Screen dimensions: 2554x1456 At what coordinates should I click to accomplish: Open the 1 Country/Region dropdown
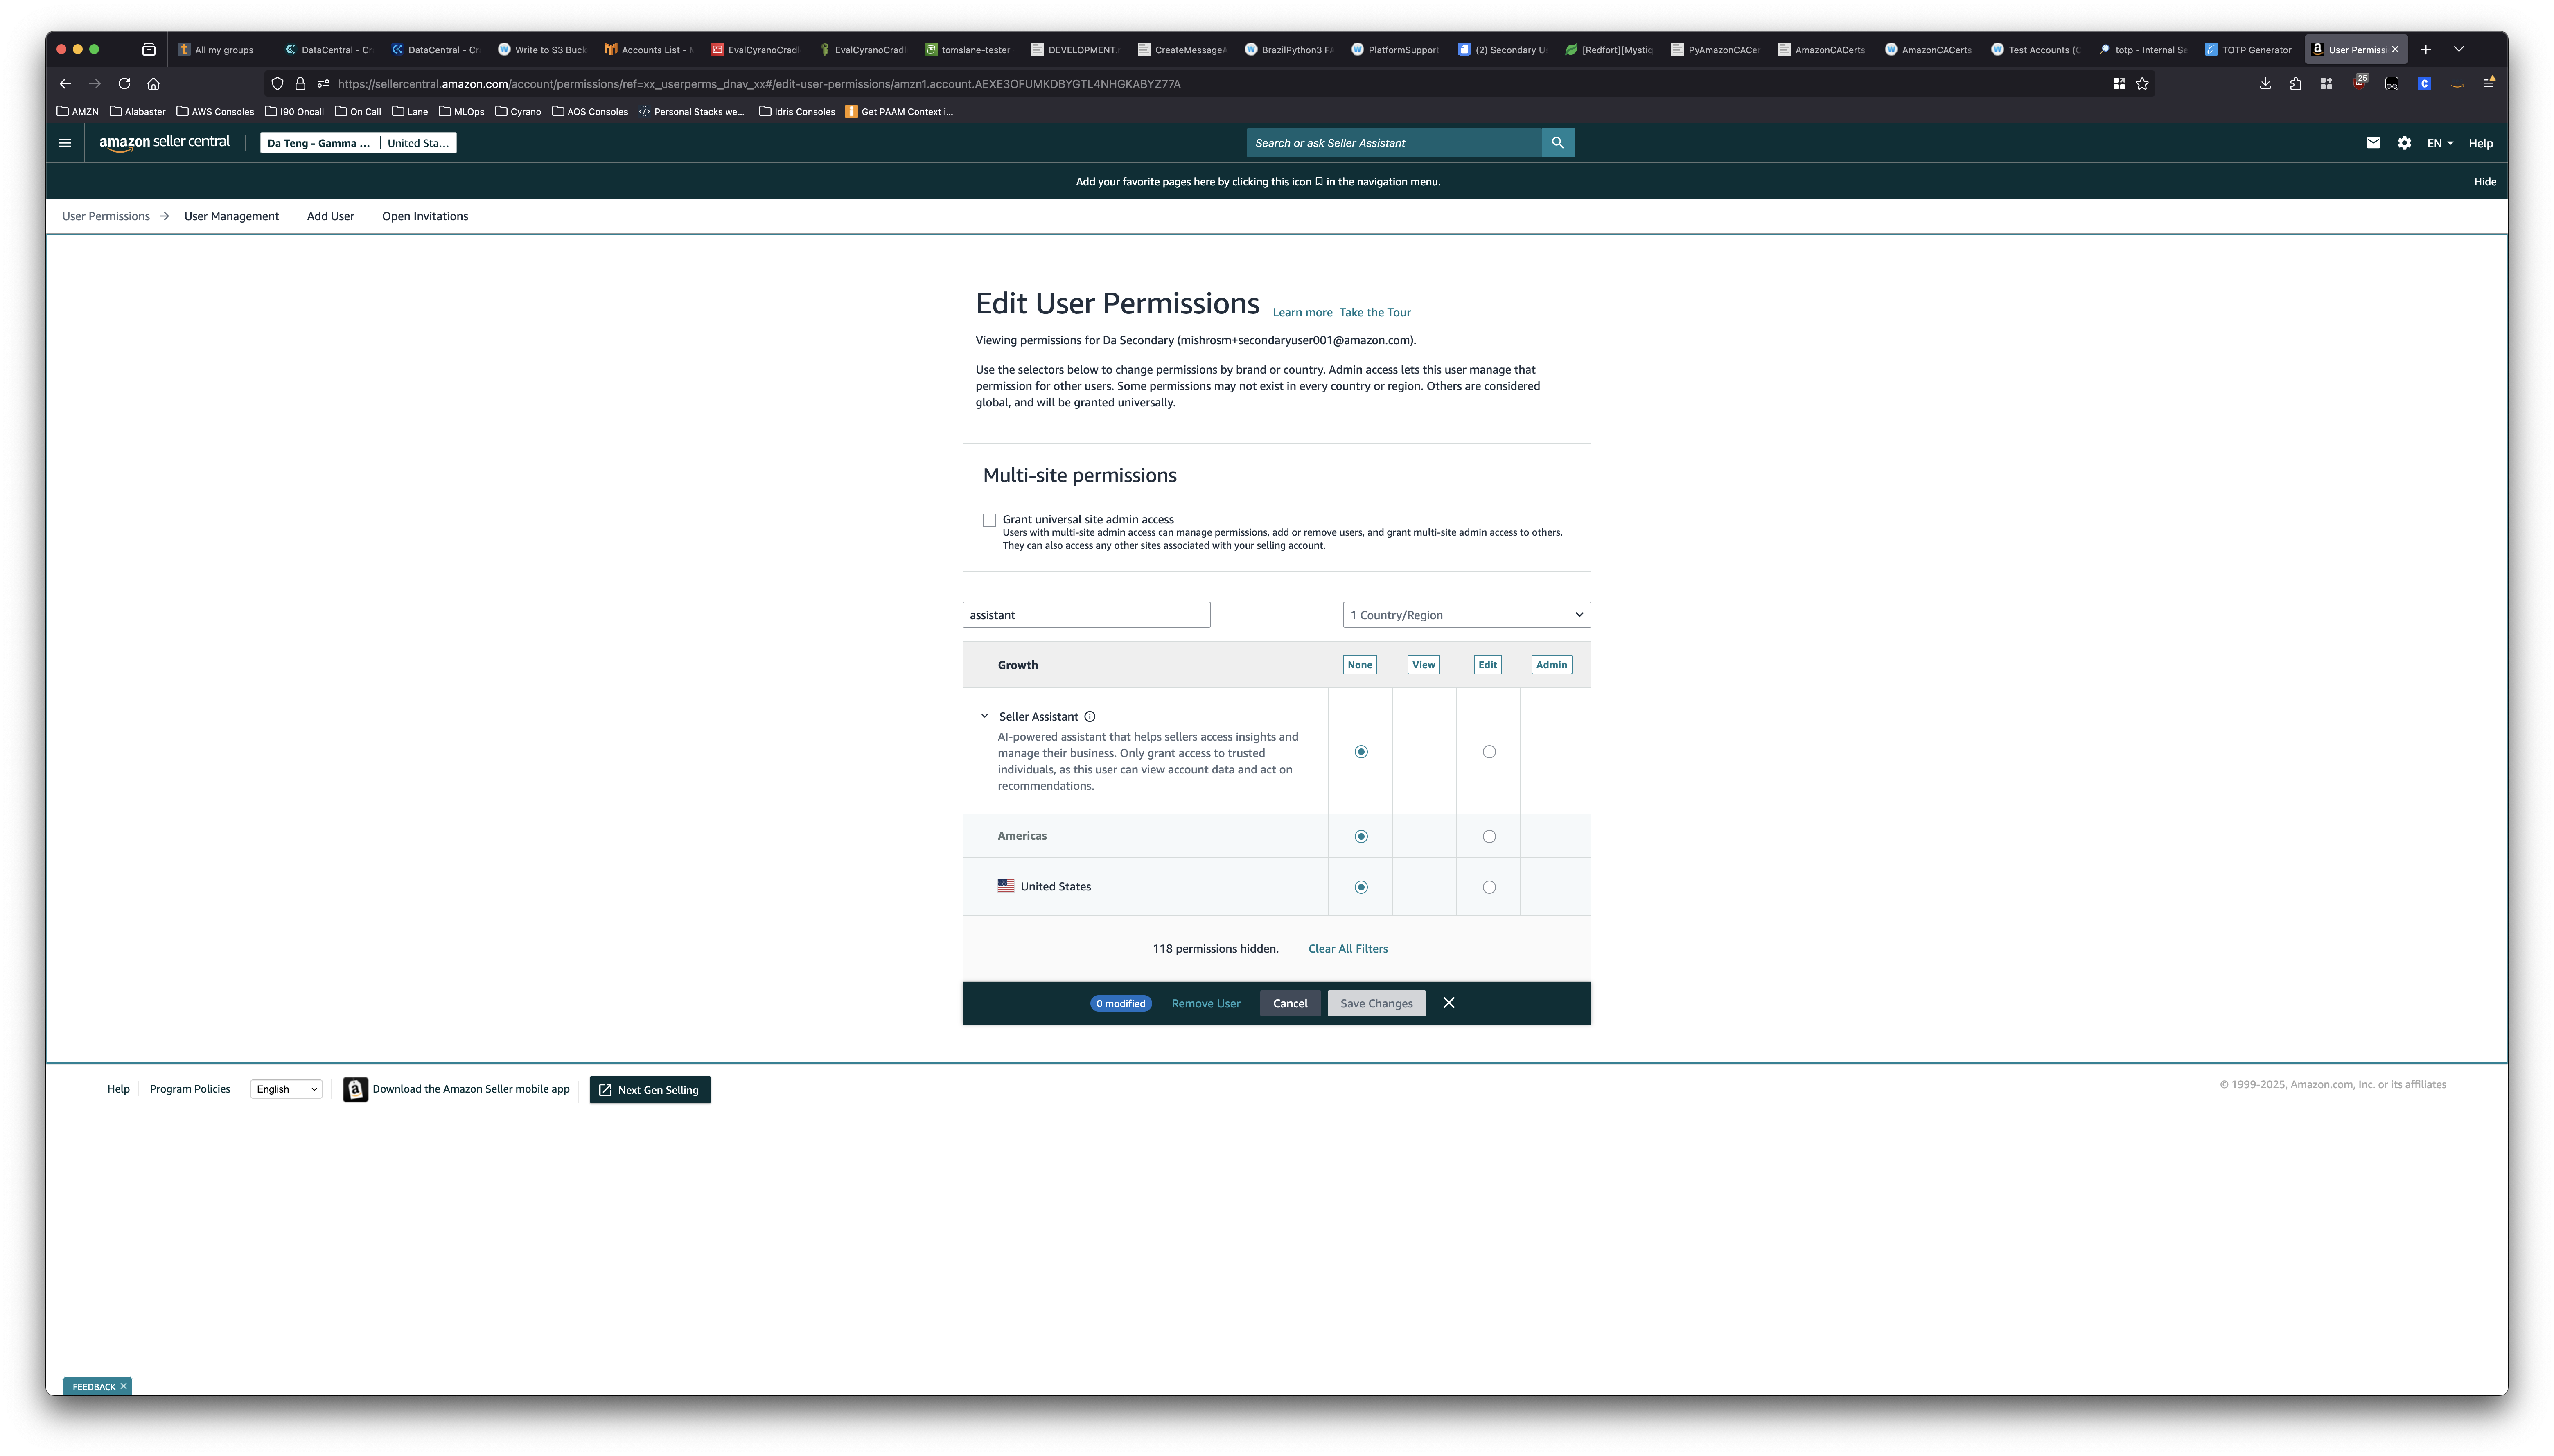click(x=1466, y=615)
